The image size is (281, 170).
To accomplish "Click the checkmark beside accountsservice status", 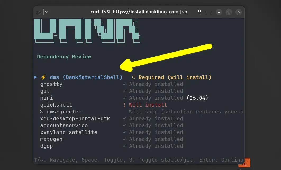I will 124,125.
